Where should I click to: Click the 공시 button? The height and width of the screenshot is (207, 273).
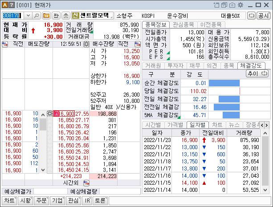coord(263,16)
